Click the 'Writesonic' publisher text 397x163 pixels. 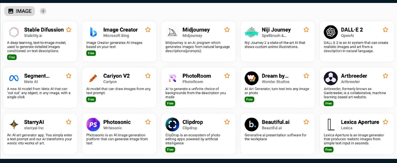point(113,128)
